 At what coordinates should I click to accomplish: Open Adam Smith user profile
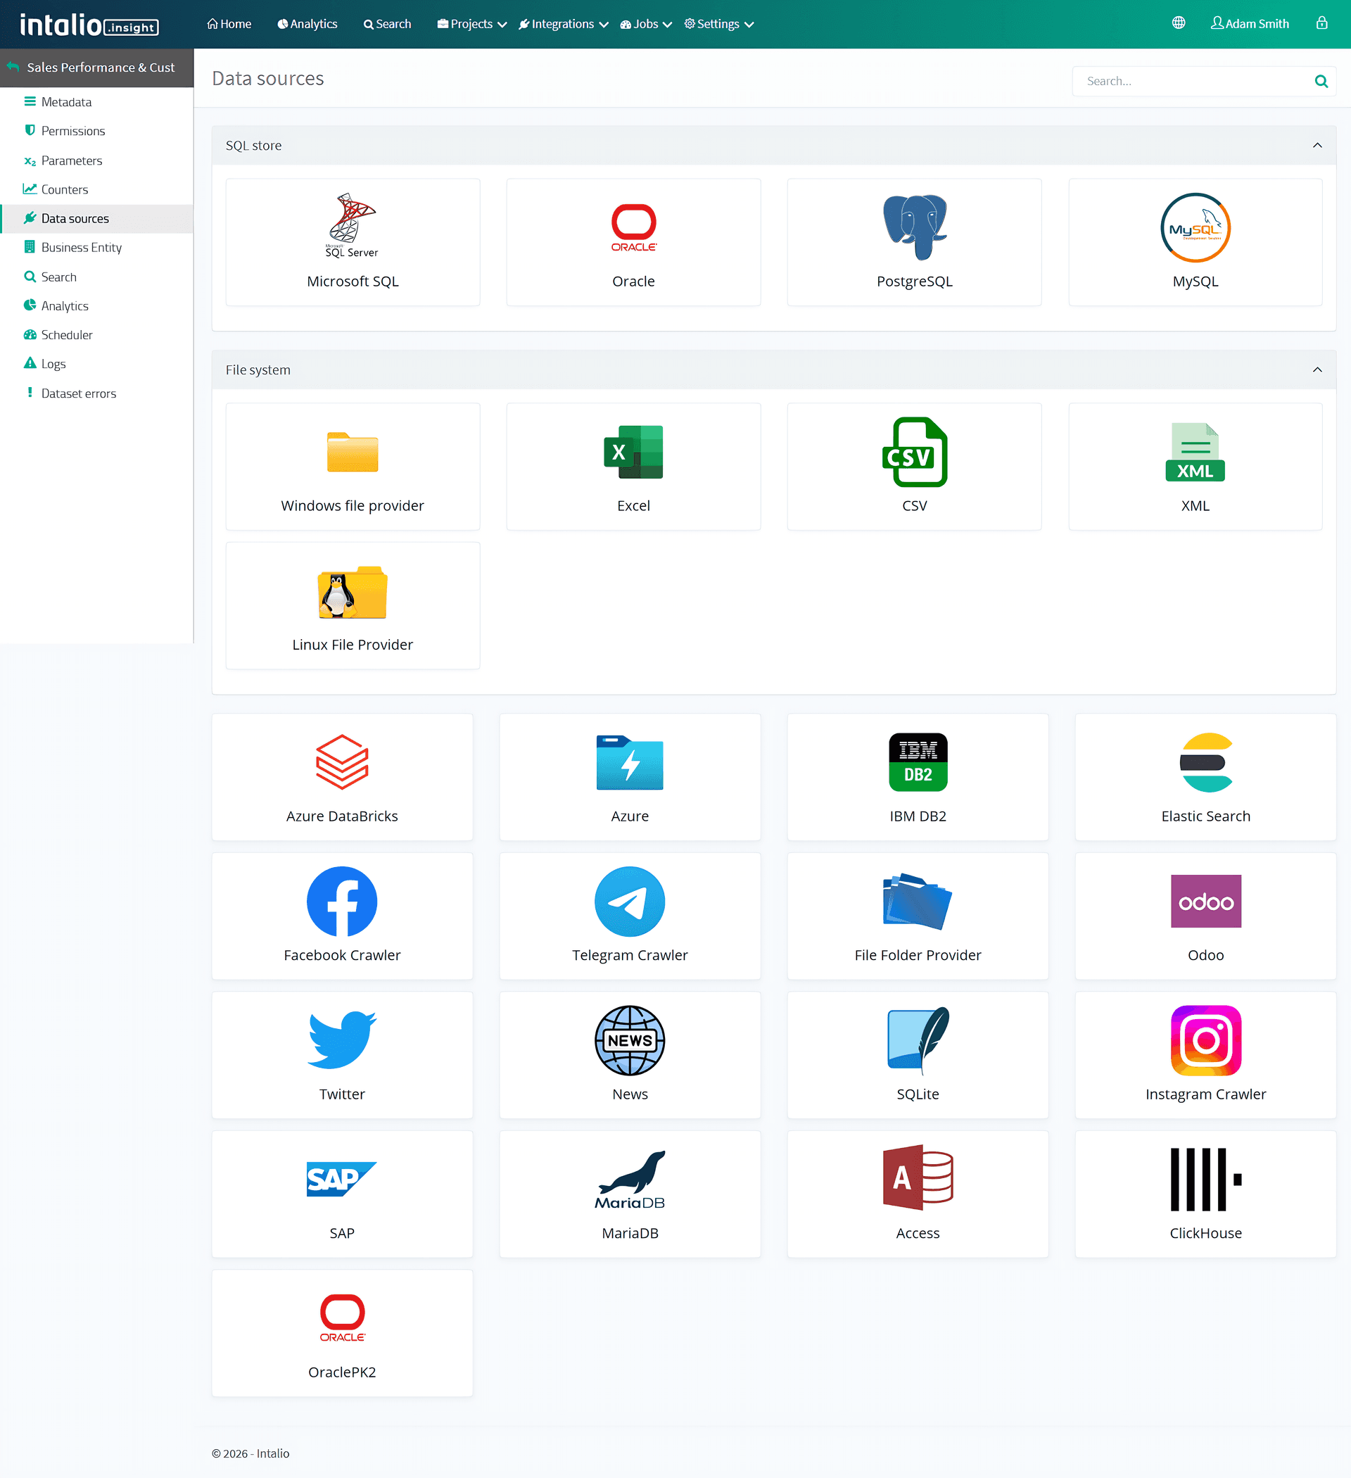[x=1249, y=23]
